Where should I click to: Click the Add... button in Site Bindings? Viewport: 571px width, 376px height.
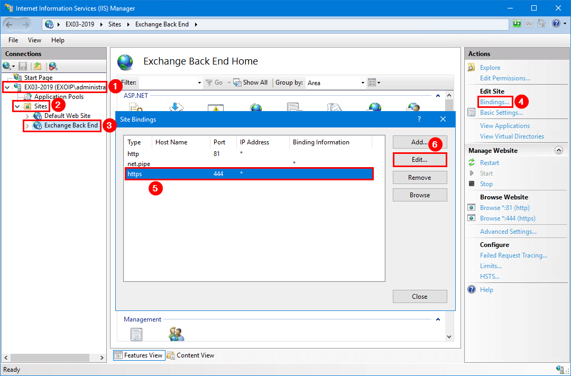click(419, 142)
